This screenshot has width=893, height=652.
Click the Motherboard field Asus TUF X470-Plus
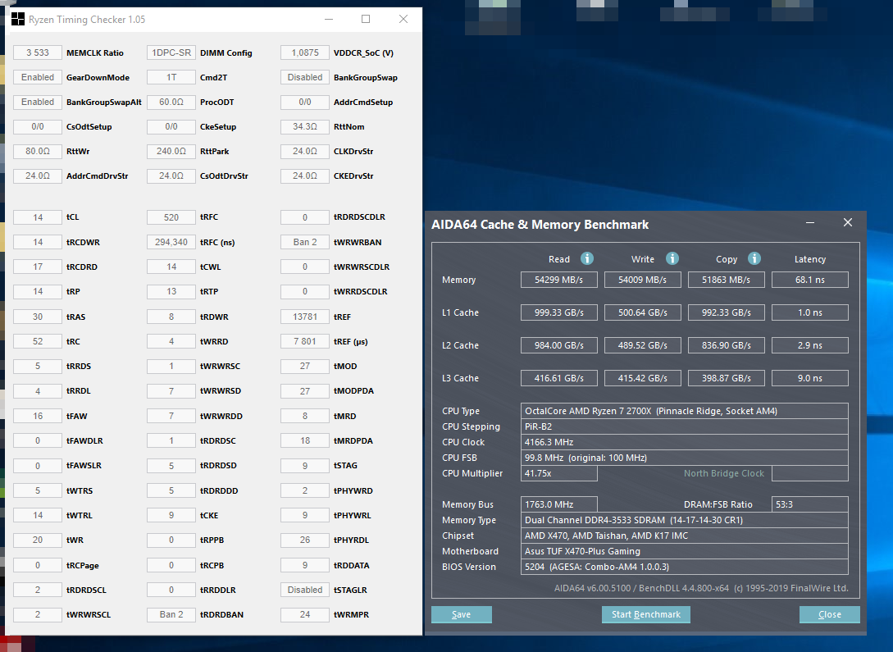(684, 551)
